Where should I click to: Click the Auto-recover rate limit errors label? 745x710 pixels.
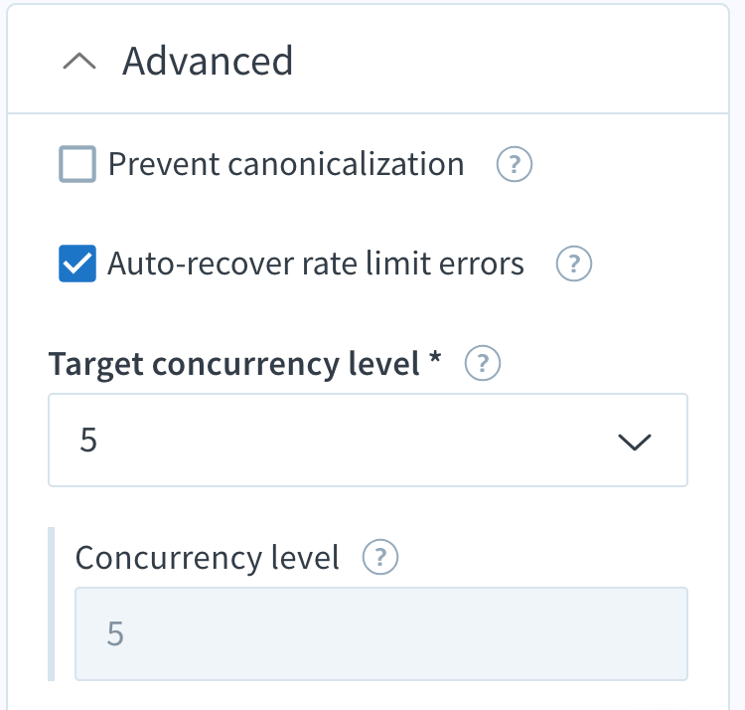pyautogui.click(x=316, y=264)
